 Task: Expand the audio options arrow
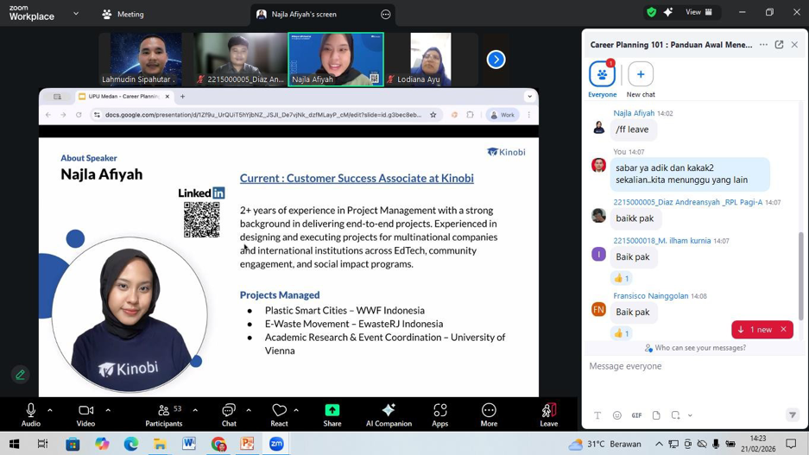50,410
